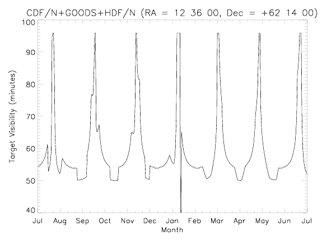Screen dimensions: 336x240
Task: Select the Oct tick label on x-axis
Action: [x=105, y=222]
